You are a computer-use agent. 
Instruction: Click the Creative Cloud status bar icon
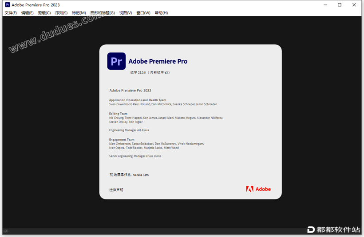(6, 231)
